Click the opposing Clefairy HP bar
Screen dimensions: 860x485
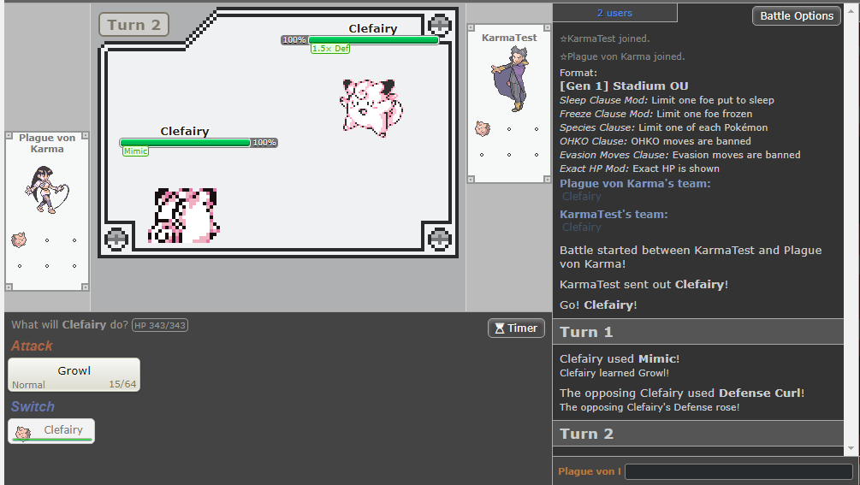click(x=373, y=40)
